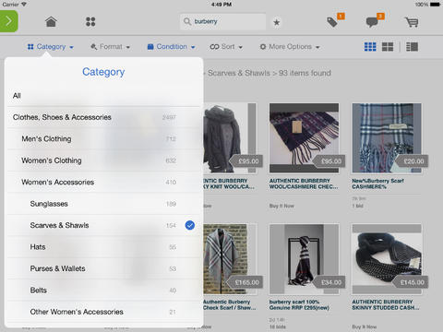Select Sunglasses category
The image size is (443, 332).
[x=103, y=204]
